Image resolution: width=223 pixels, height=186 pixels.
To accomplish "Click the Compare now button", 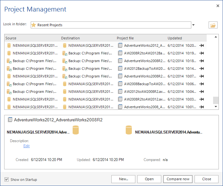I will [178, 179].
